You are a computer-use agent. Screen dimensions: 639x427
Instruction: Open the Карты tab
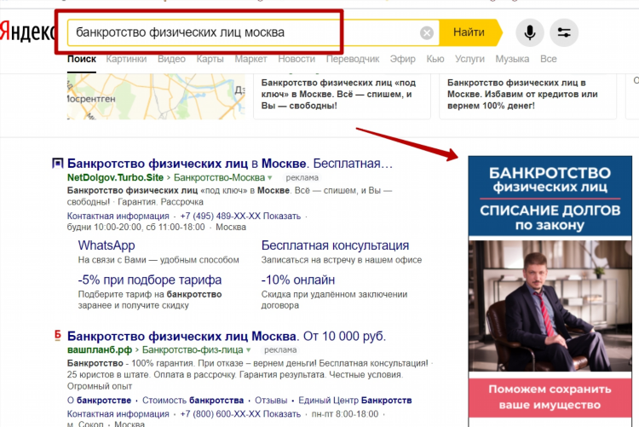point(210,59)
